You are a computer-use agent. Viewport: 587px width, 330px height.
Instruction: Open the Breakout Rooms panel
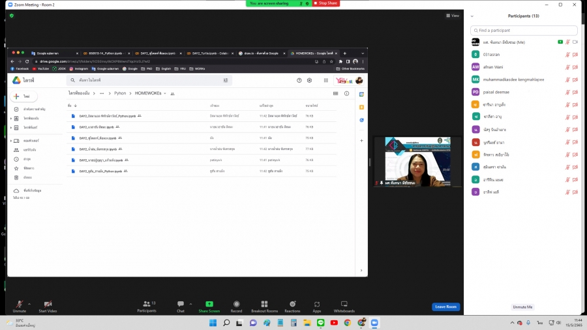(264, 304)
